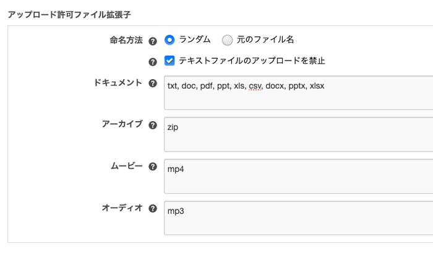Click the 命名方法 field label
Viewport: 433px width, 254px height.
pos(126,40)
